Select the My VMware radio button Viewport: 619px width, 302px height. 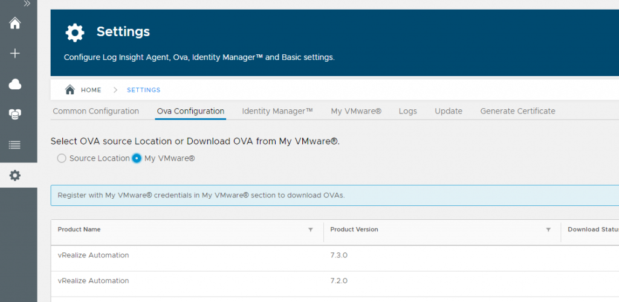pyautogui.click(x=137, y=158)
